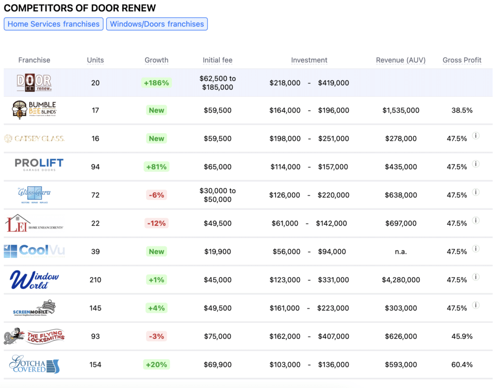Viewport: 497px width, 388px height.
Task: Select the Gotcha Covered logo
Action: 34,364
